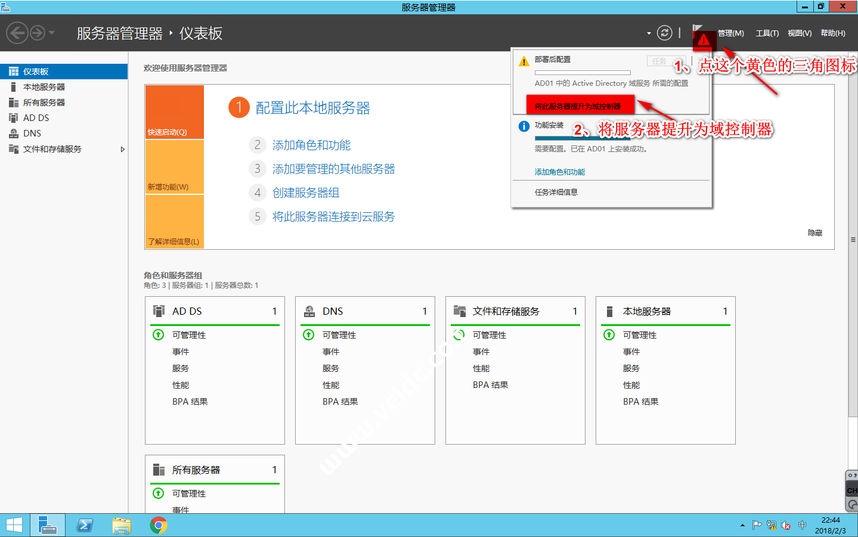This screenshot has width=858, height=537.
Task: Click 将此服务器提升为域控制器 link
Action: pos(577,106)
